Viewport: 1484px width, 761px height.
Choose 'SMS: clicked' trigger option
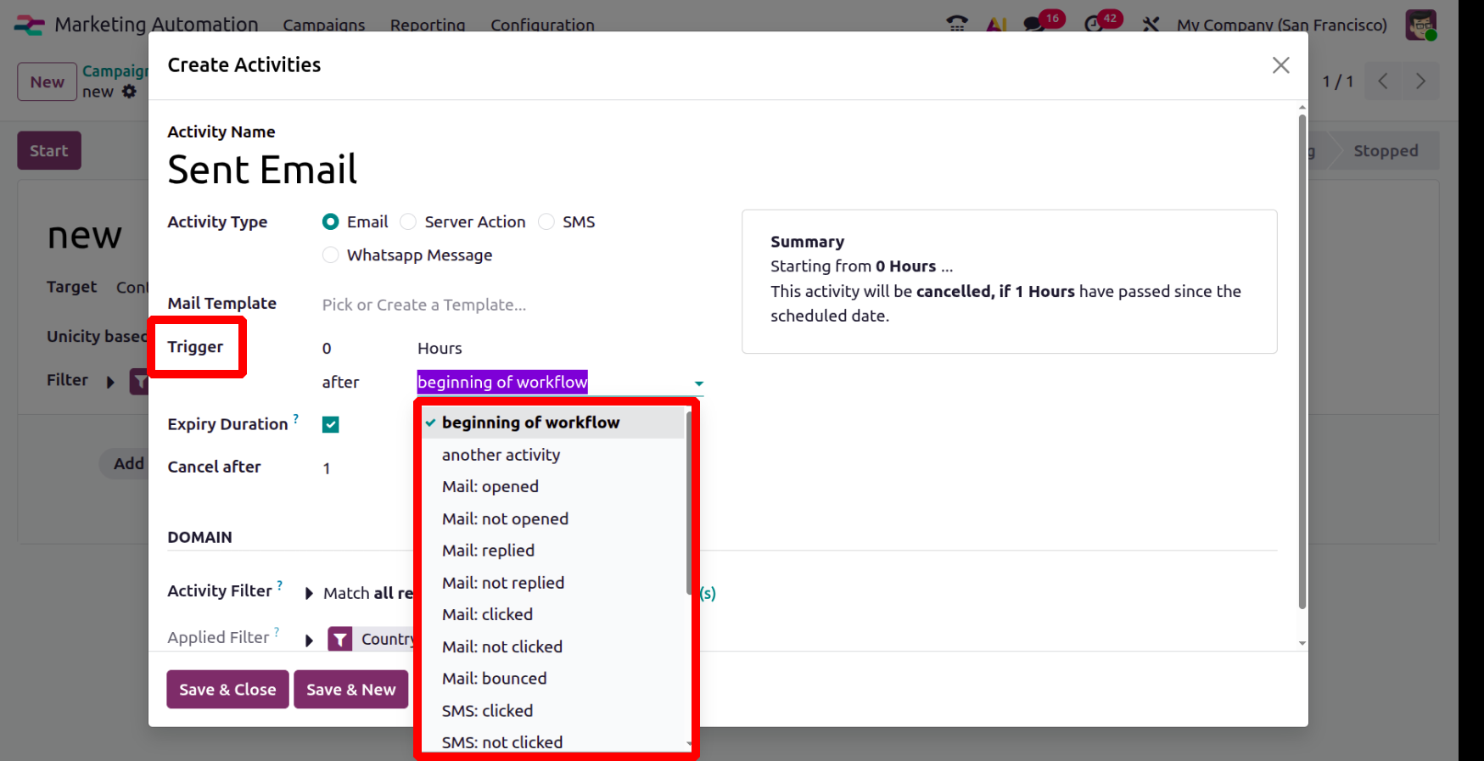(553, 711)
